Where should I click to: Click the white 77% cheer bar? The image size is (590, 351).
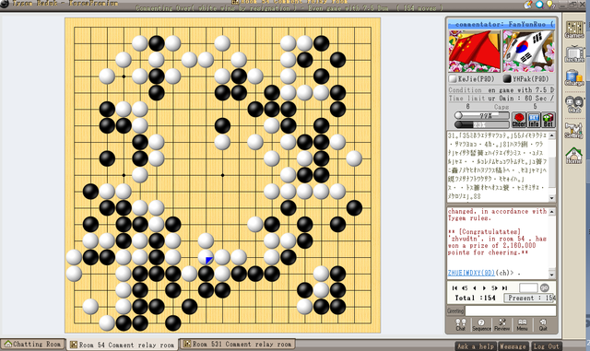(482, 115)
